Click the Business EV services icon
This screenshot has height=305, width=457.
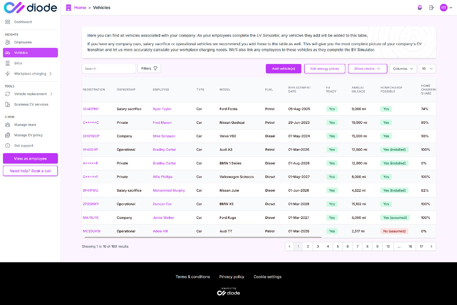(x=8, y=104)
